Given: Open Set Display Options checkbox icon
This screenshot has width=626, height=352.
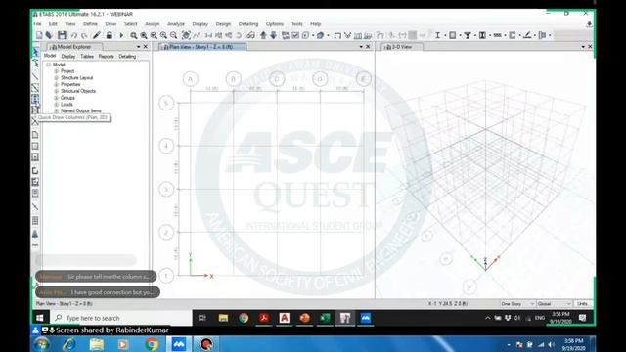Looking at the screenshot, I should (x=295, y=35).
